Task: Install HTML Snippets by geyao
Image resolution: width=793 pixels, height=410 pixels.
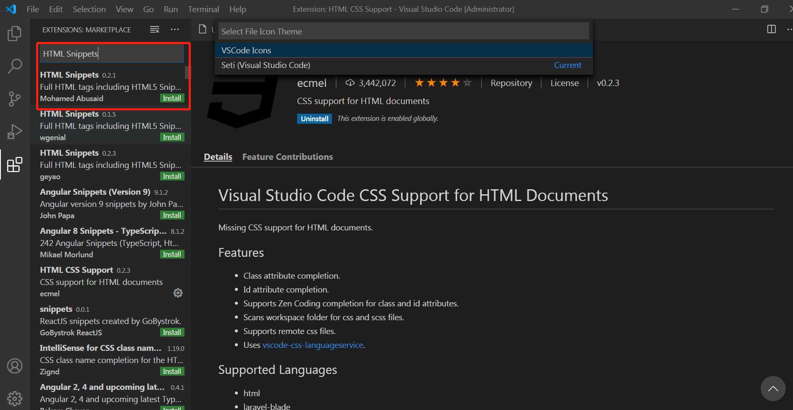Action: (x=172, y=176)
